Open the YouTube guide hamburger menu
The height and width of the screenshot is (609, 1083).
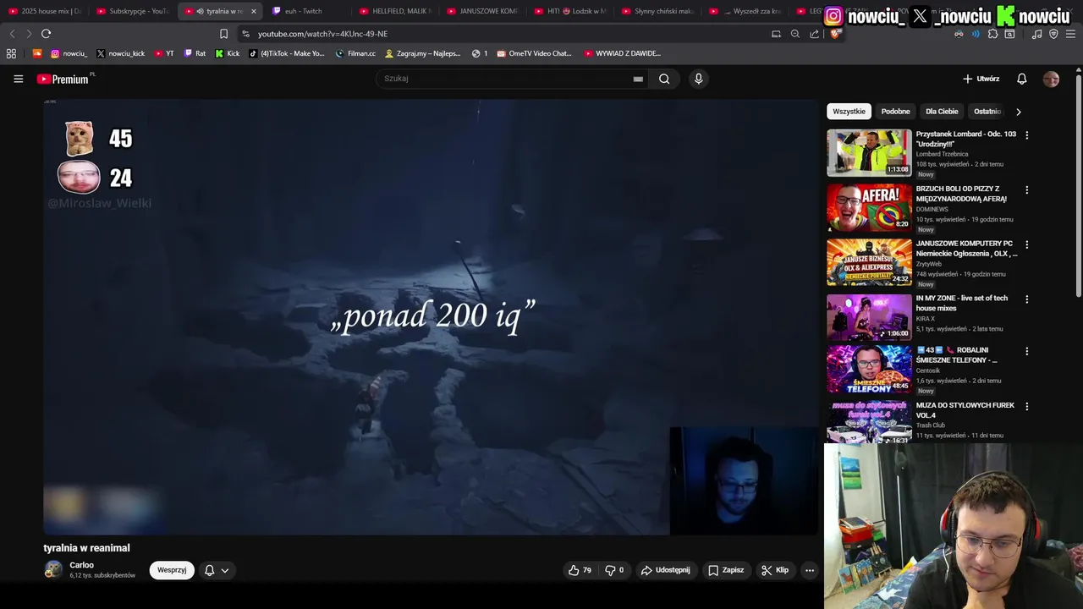(x=18, y=79)
